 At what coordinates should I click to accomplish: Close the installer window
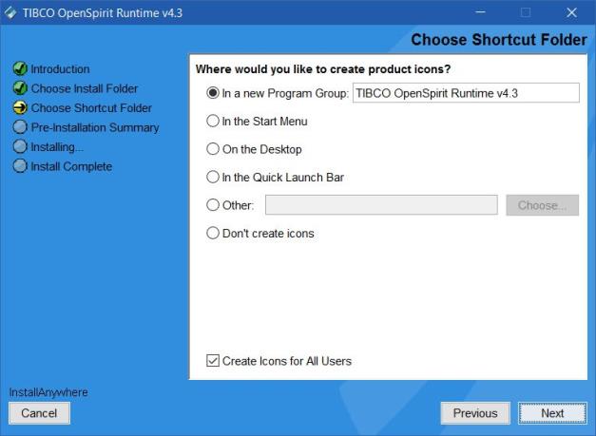tap(571, 13)
